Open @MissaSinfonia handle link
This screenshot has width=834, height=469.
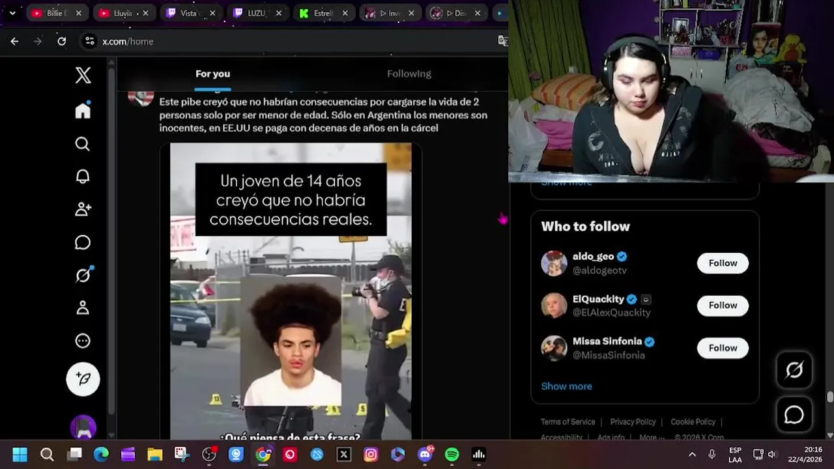609,355
